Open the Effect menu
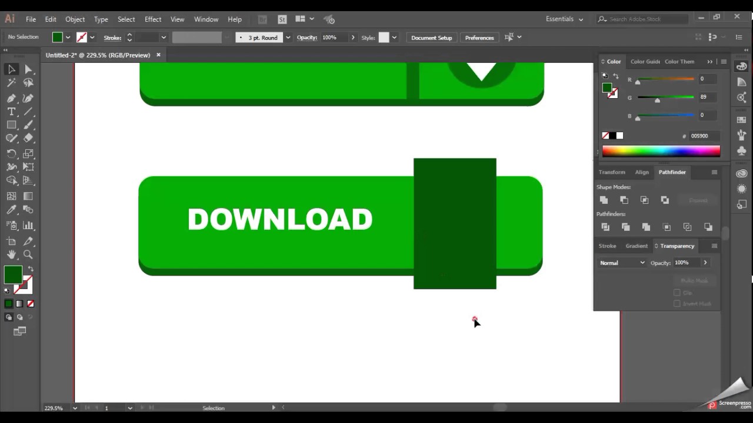This screenshot has height=423, width=753. [153, 19]
